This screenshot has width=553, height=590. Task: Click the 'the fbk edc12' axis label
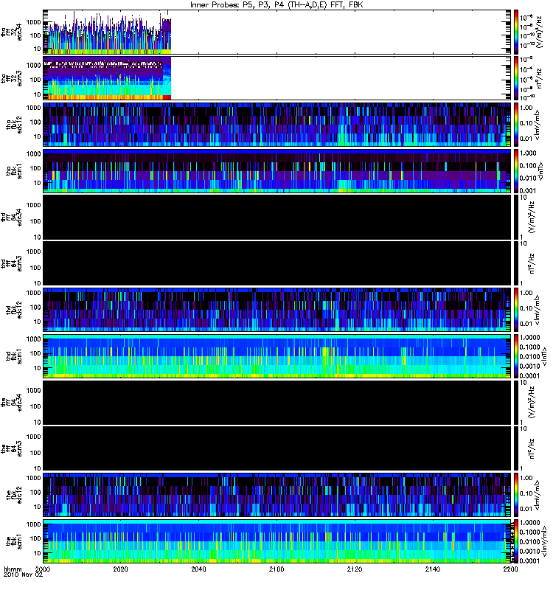click(14, 495)
